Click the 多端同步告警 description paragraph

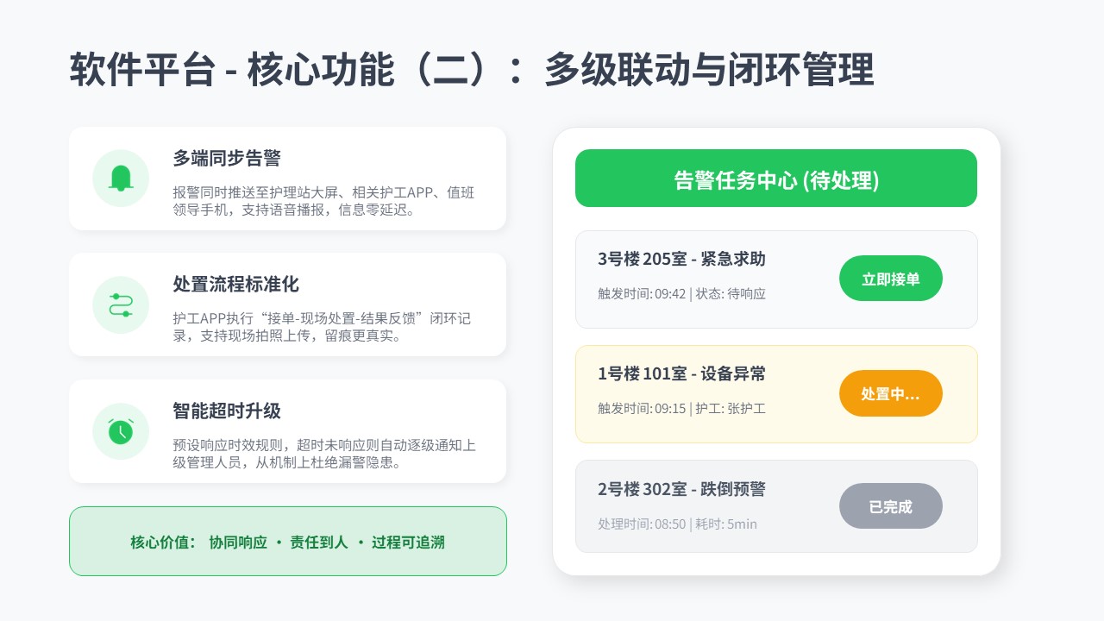click(x=323, y=201)
